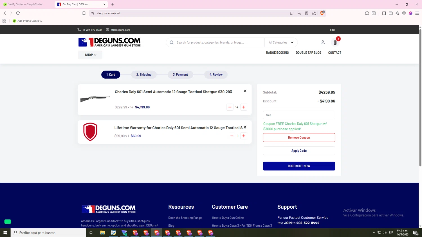Click the phone number icon in top bar
Screen dimensions: 422x237
point(79,30)
